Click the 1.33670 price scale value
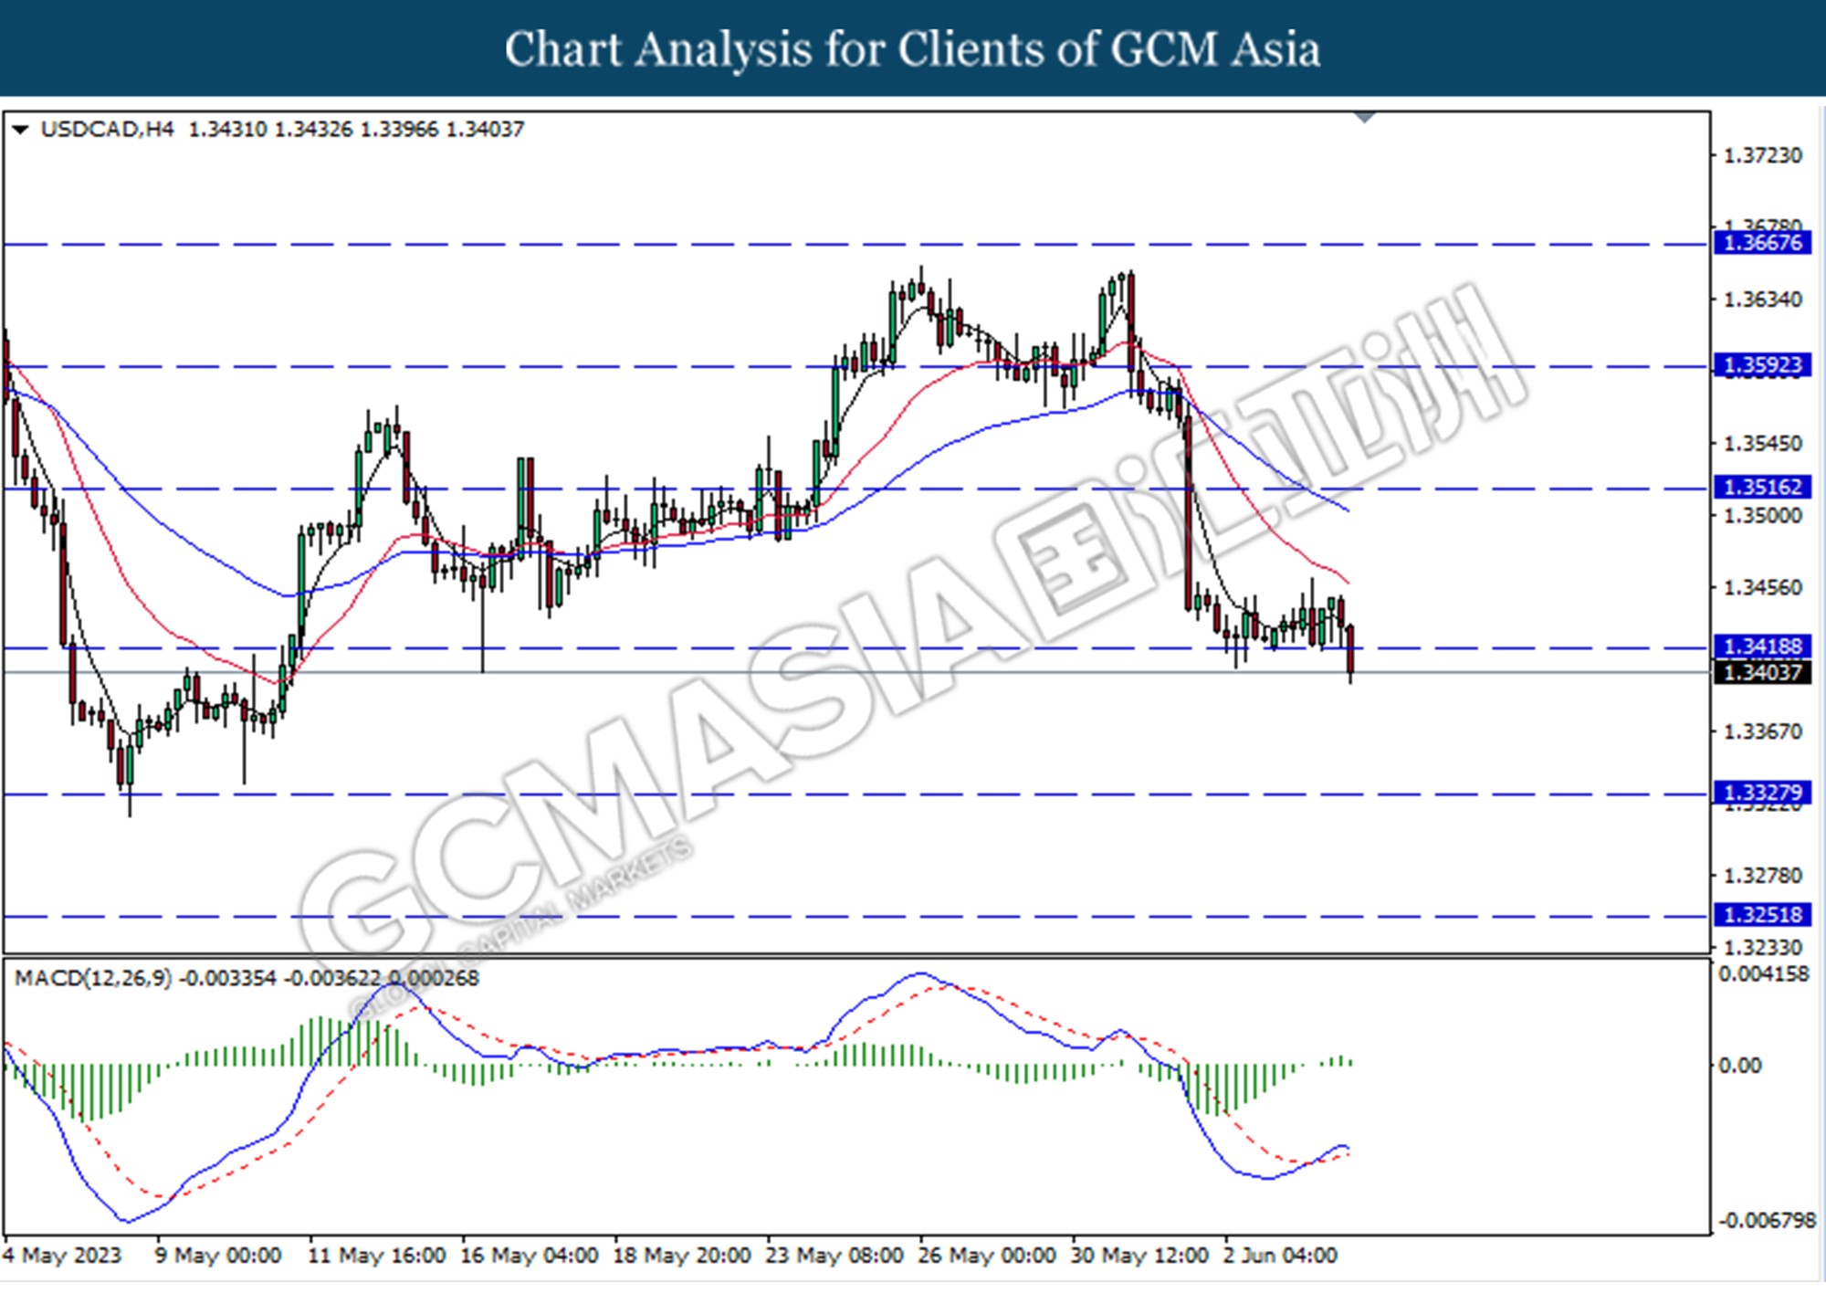 tap(1762, 732)
